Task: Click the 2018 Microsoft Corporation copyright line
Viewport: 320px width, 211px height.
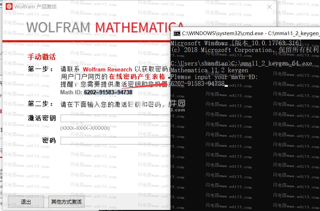Action: [245, 50]
